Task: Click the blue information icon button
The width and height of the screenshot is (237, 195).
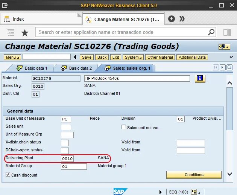Action: 200,79
